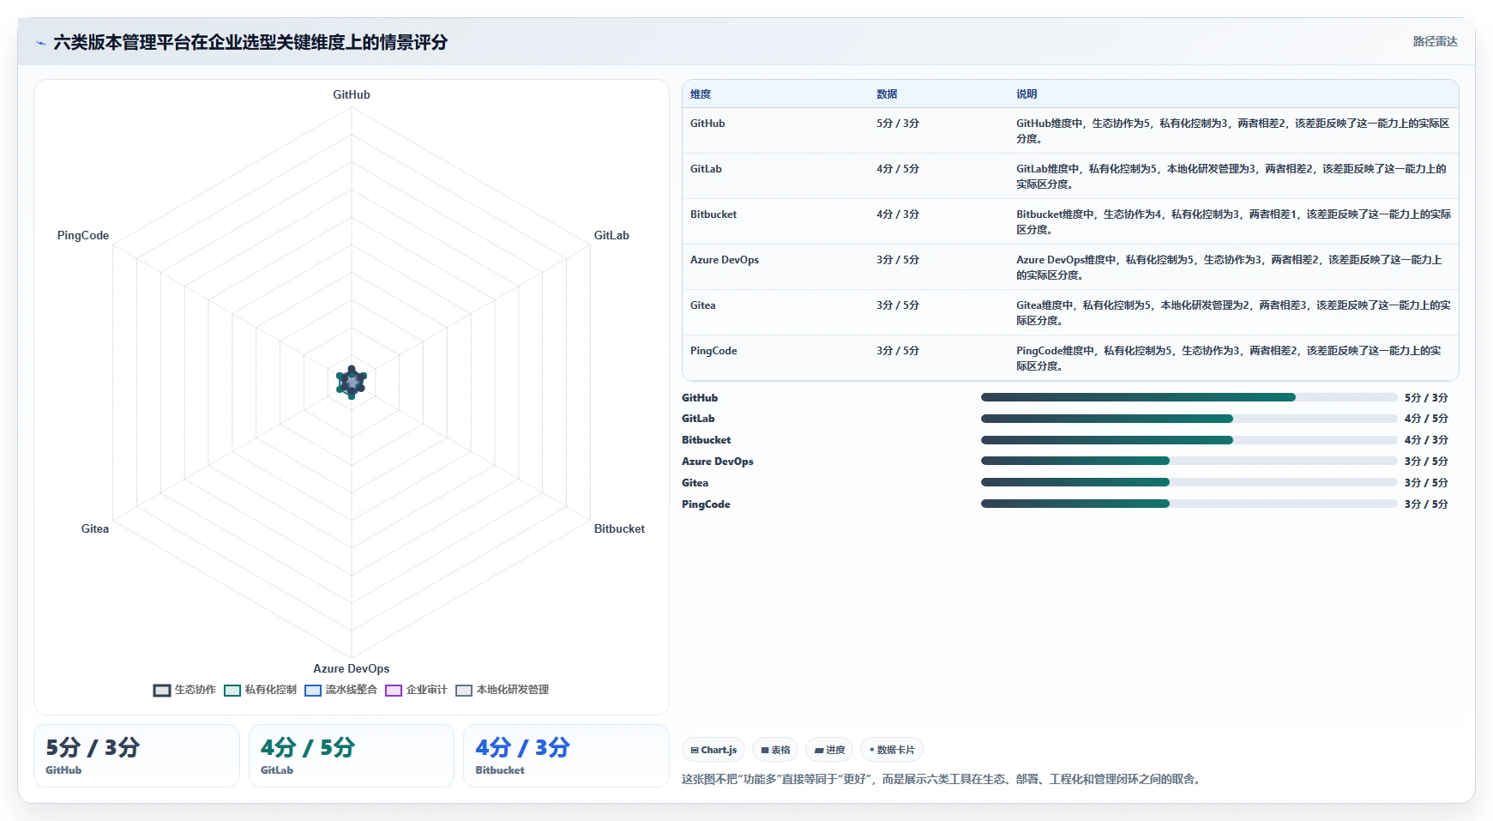This screenshot has width=1493, height=821.
Task: Click the GitHub label in progress list
Action: click(700, 397)
